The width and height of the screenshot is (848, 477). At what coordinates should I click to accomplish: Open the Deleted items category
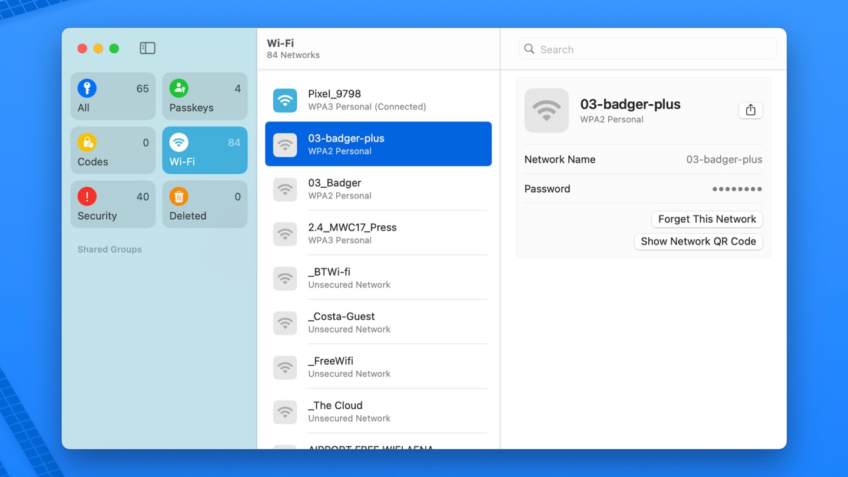pyautogui.click(x=204, y=204)
